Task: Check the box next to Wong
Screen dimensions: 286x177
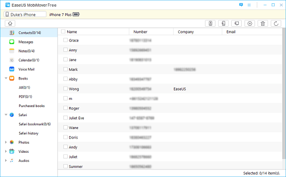Action: pyautogui.click(x=65, y=88)
